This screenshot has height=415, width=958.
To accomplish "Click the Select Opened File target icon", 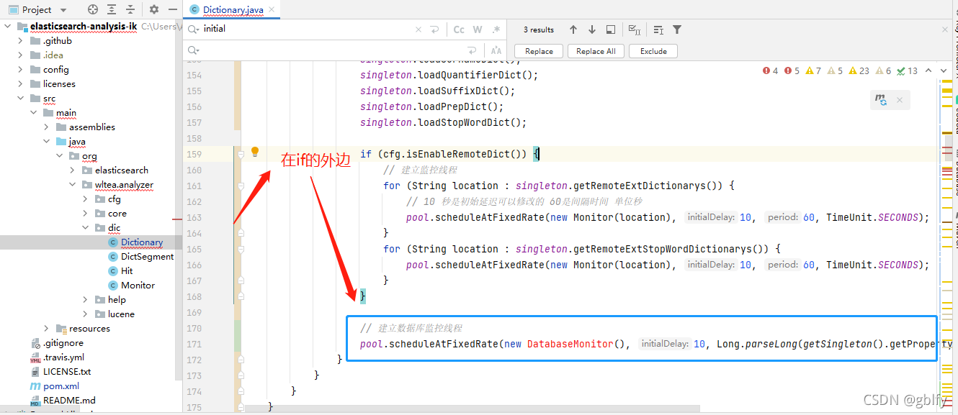I will (93, 9).
